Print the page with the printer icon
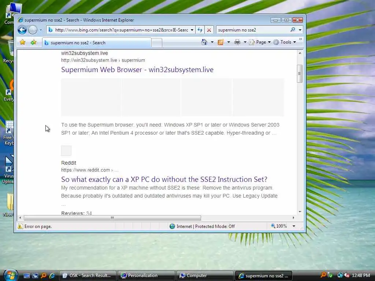The height and width of the screenshot is (281, 375). tap(237, 42)
